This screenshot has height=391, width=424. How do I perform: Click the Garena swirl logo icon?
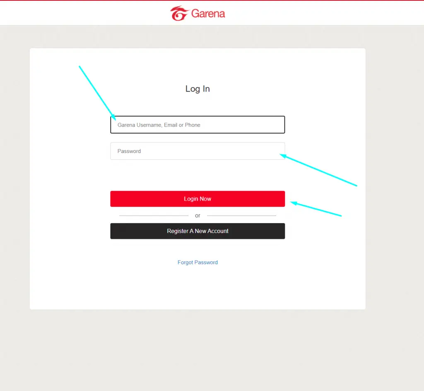pyautogui.click(x=179, y=13)
